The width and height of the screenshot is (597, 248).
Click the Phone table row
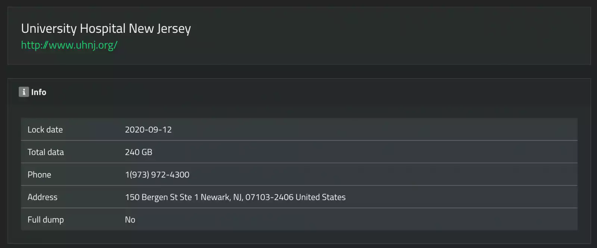tap(299, 174)
